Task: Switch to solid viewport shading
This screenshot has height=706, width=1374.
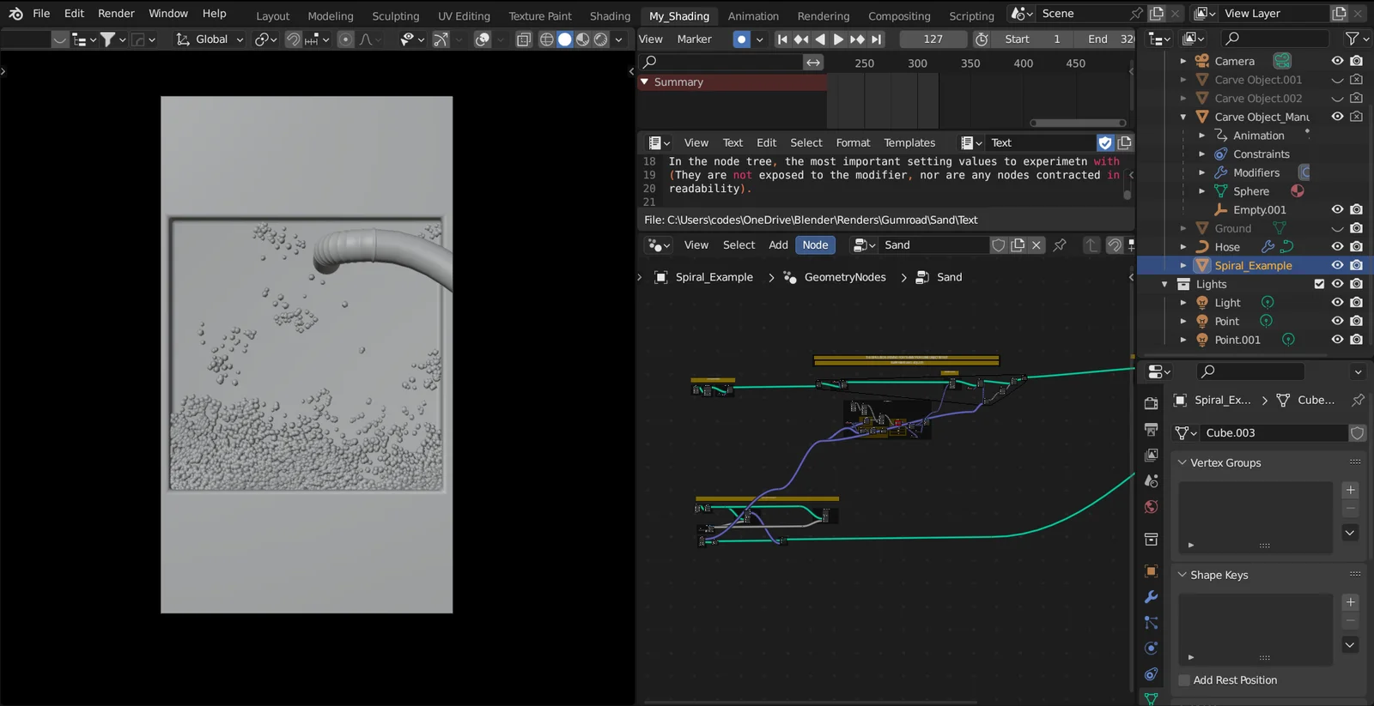Action: pos(564,39)
